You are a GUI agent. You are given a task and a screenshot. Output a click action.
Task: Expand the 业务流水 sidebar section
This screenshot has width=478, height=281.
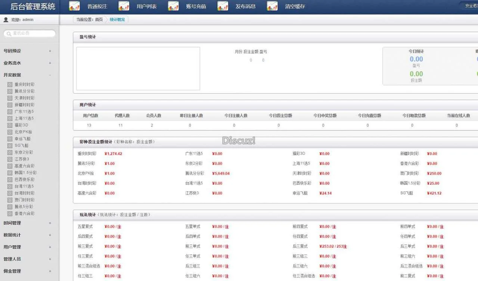50,63
